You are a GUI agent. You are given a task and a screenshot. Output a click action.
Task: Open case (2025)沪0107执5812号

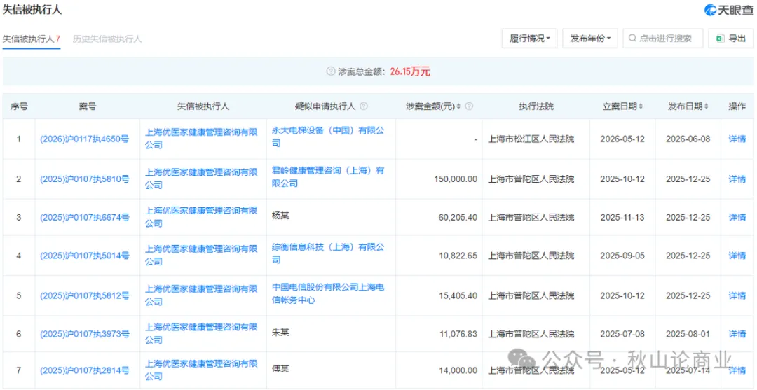pos(85,295)
